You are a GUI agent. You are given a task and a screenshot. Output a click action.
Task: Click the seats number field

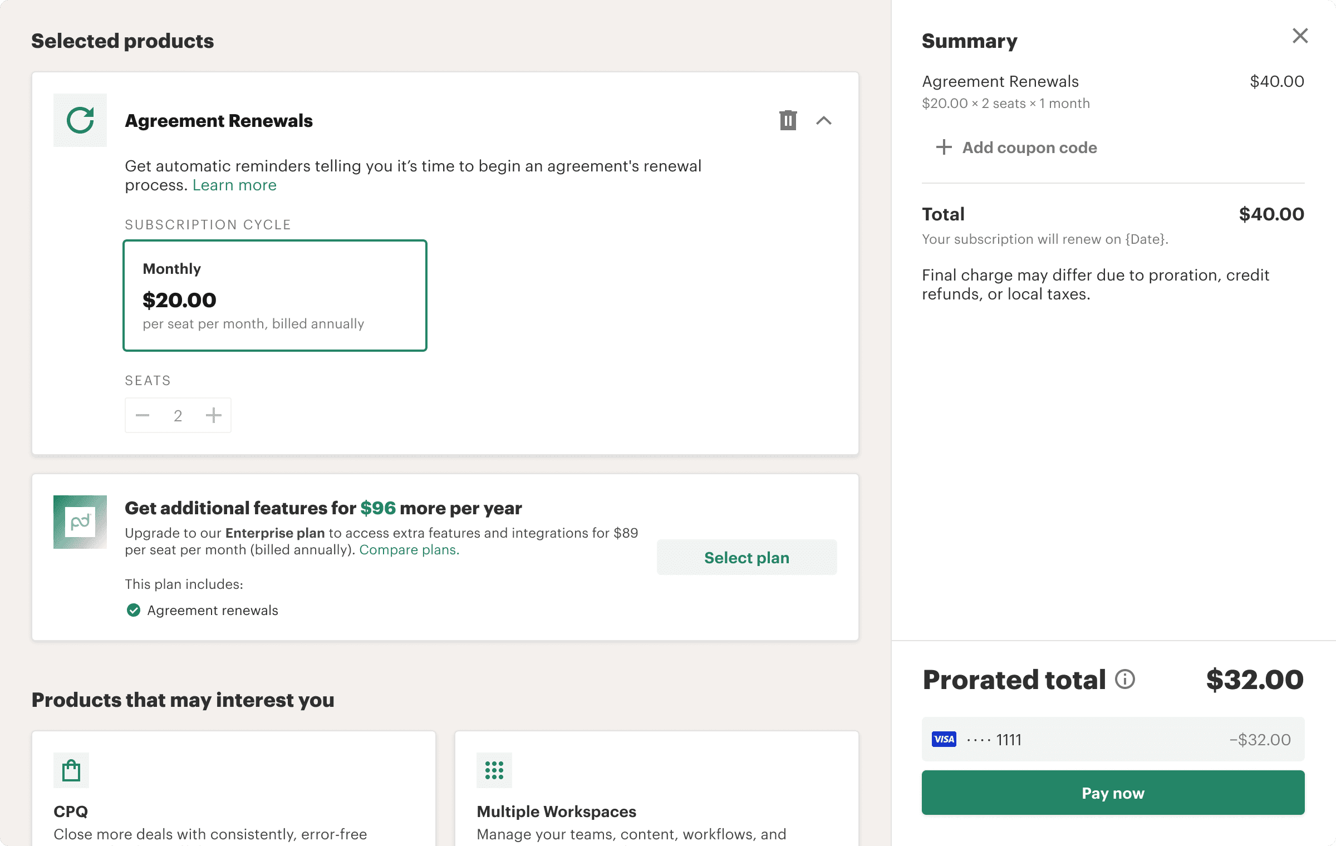click(x=178, y=416)
